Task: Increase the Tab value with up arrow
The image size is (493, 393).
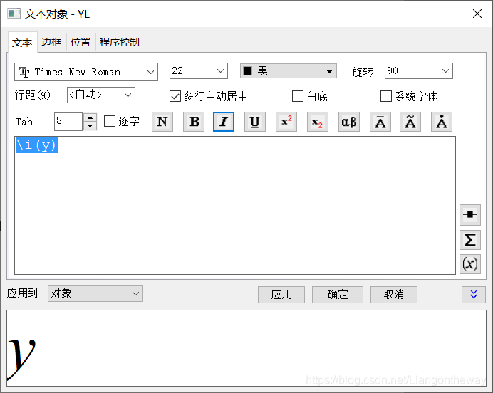Action: [90, 117]
